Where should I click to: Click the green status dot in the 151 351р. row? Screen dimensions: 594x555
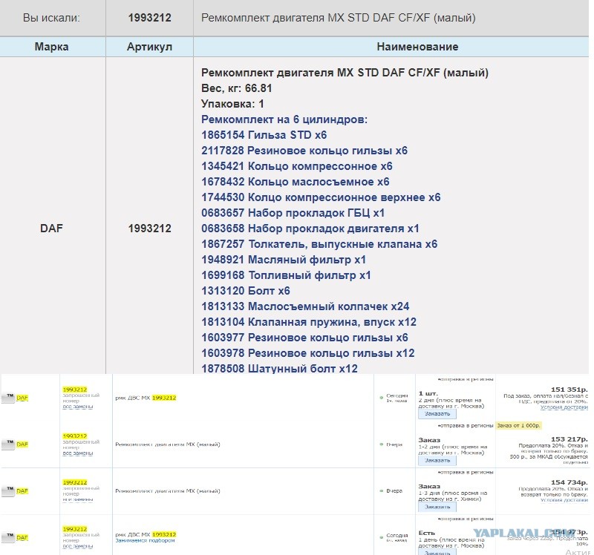tap(382, 398)
